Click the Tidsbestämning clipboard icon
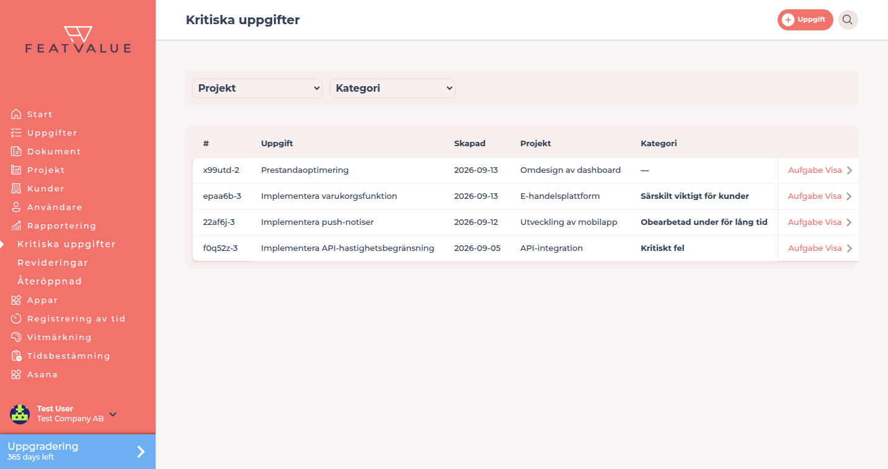 pyautogui.click(x=16, y=356)
